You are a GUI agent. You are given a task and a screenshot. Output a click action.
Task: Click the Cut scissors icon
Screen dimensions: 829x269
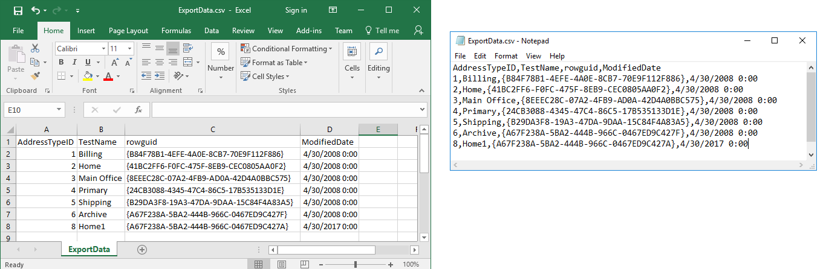point(35,48)
